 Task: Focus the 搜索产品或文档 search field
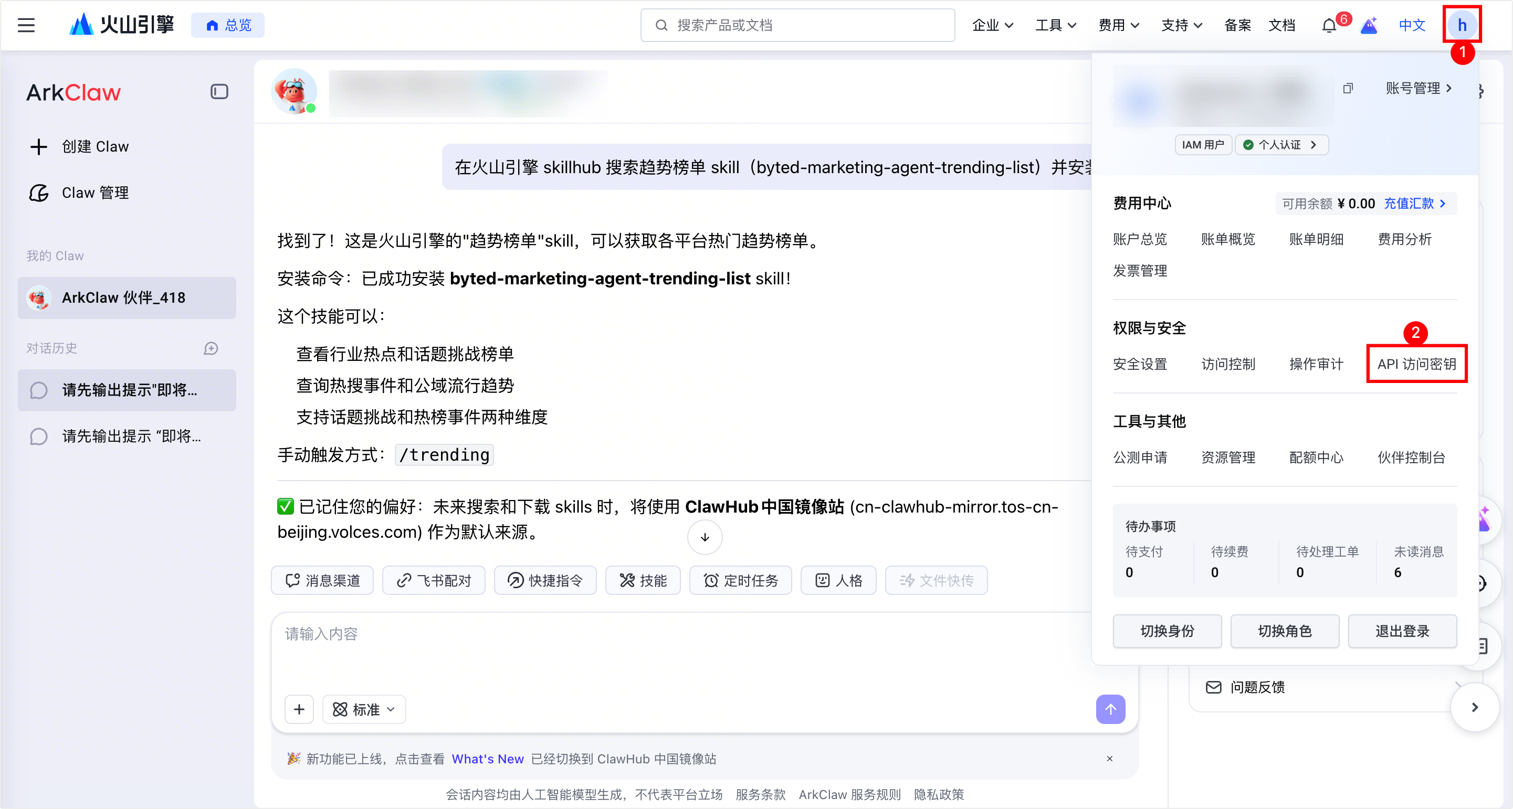(797, 25)
